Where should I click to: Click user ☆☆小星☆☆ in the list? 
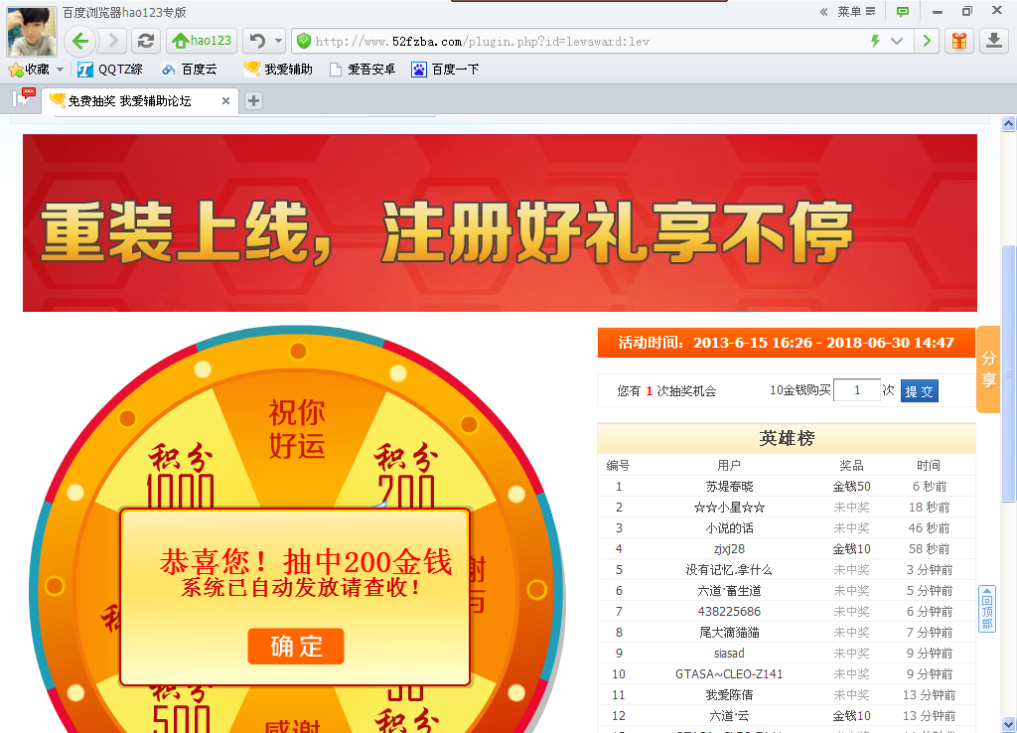coord(729,508)
